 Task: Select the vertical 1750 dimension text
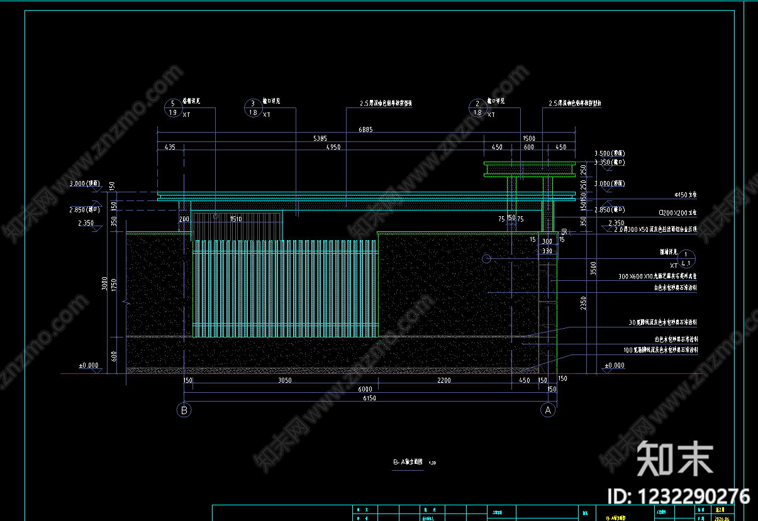tap(113, 284)
